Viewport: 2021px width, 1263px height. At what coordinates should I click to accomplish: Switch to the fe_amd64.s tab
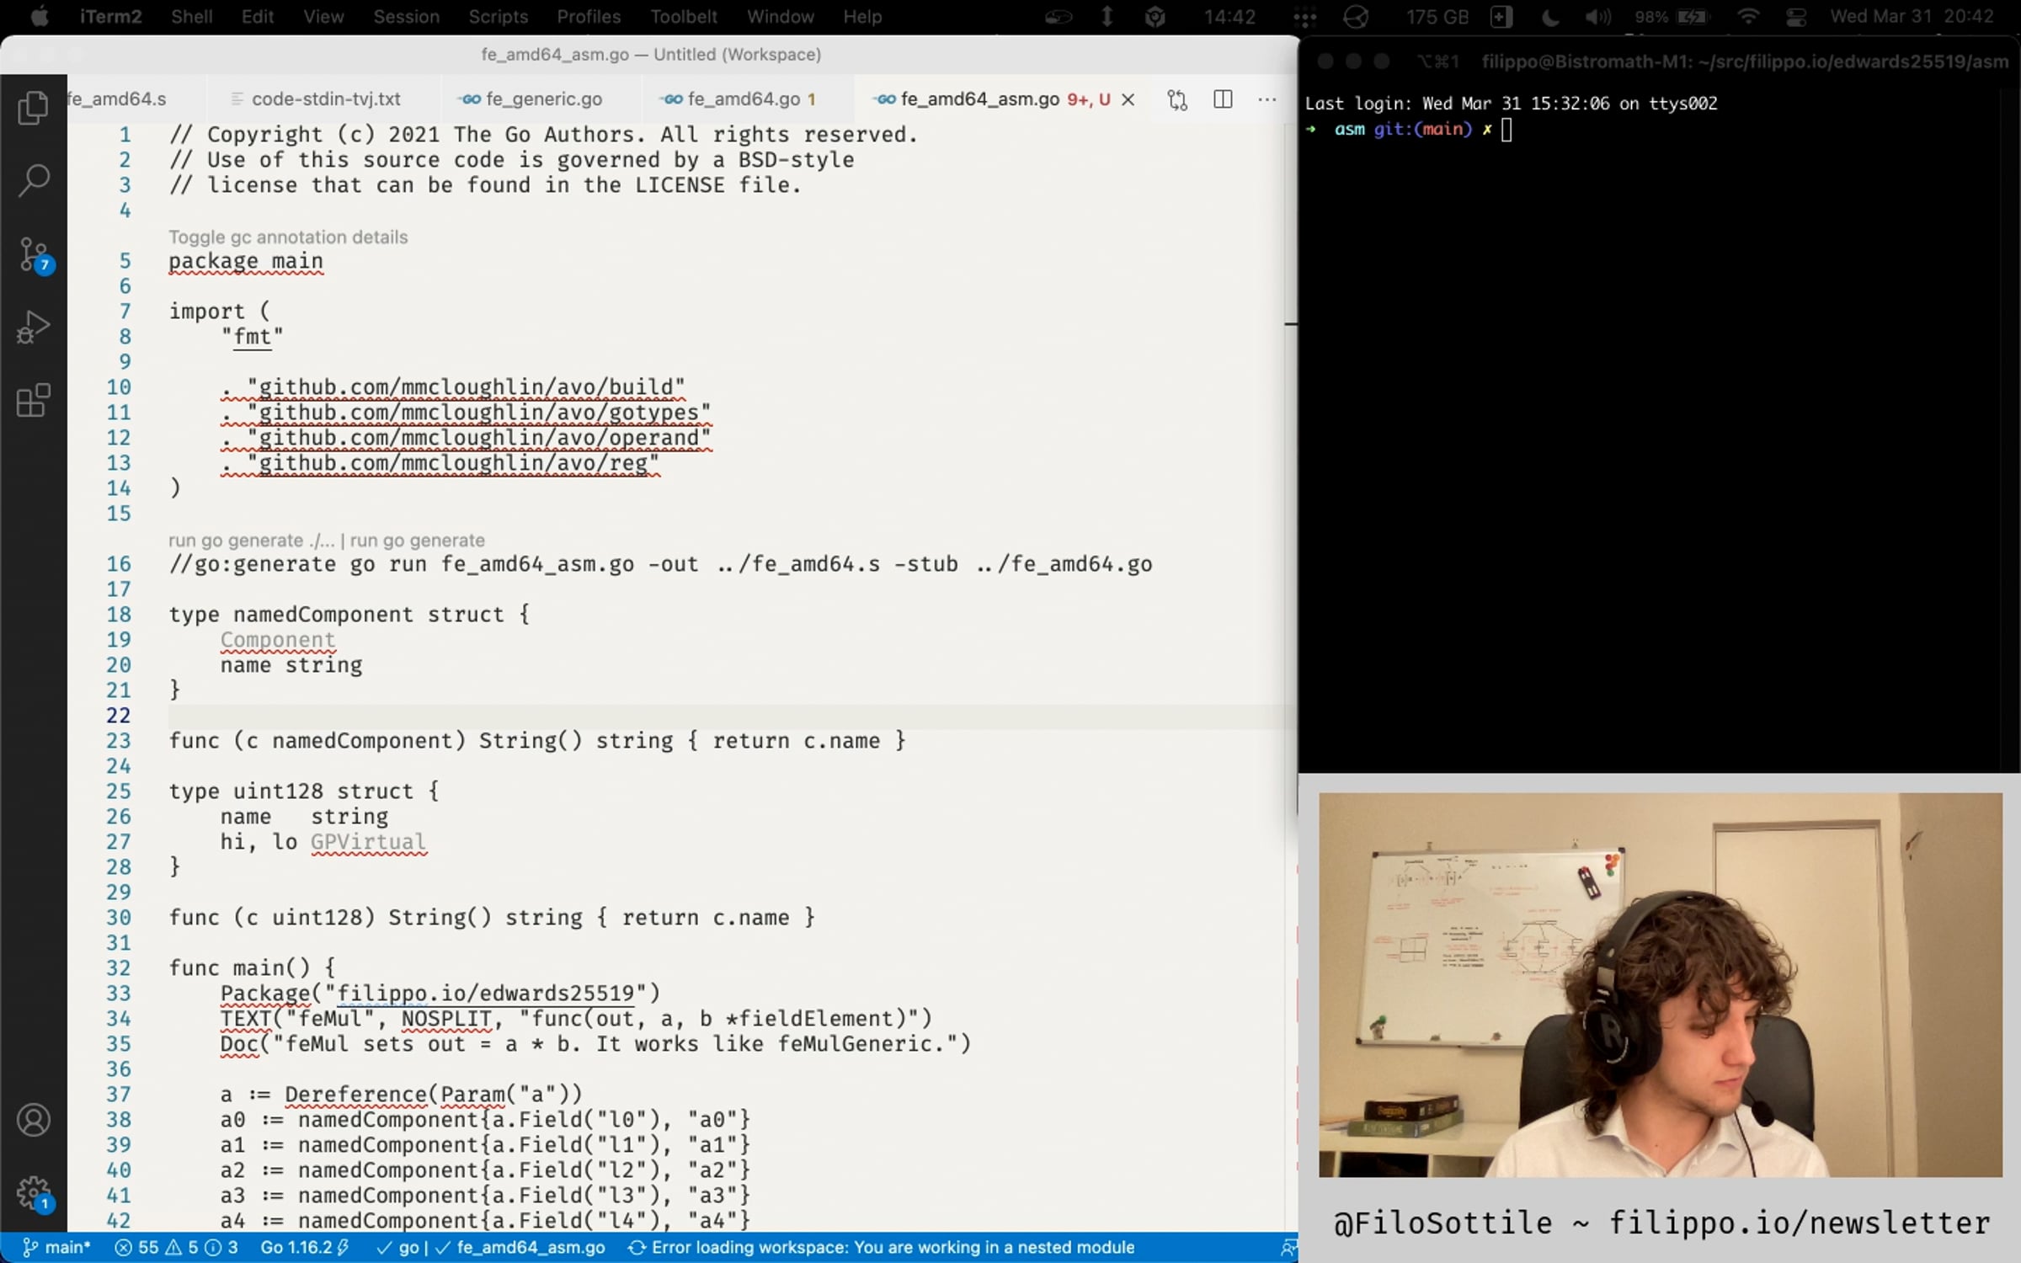(118, 99)
